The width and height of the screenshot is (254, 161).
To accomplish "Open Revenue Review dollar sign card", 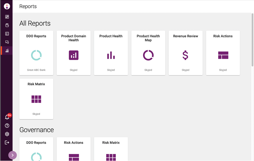I will tap(186, 53).
